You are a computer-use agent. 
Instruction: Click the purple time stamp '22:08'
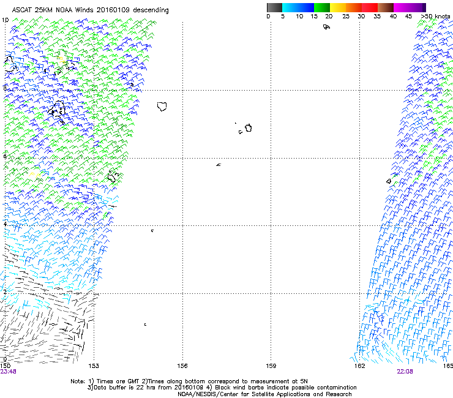[405, 372]
